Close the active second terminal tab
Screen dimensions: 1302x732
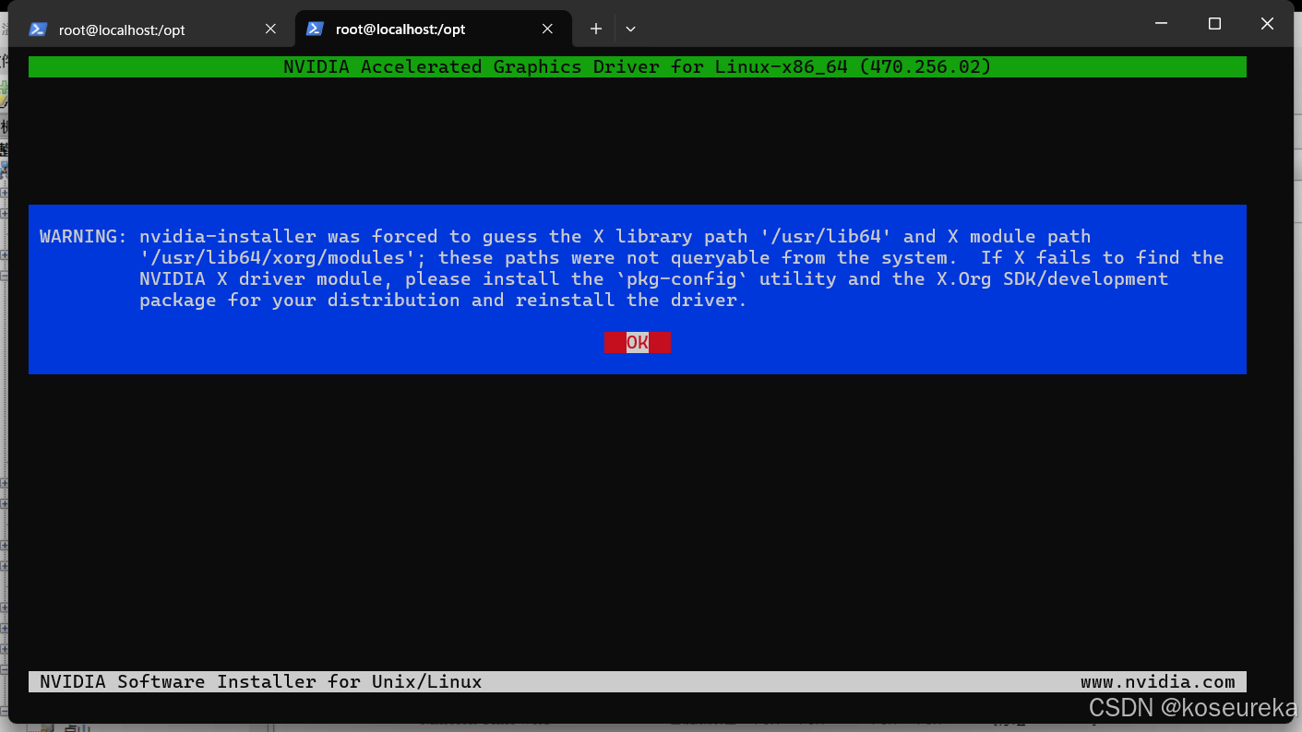[547, 30]
